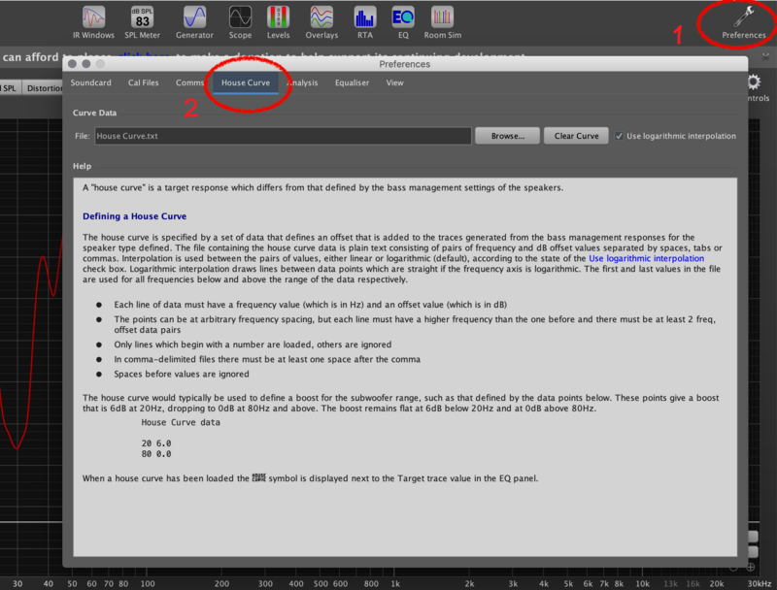Select the House Curve tab
This screenshot has height=590, width=777.
click(246, 83)
